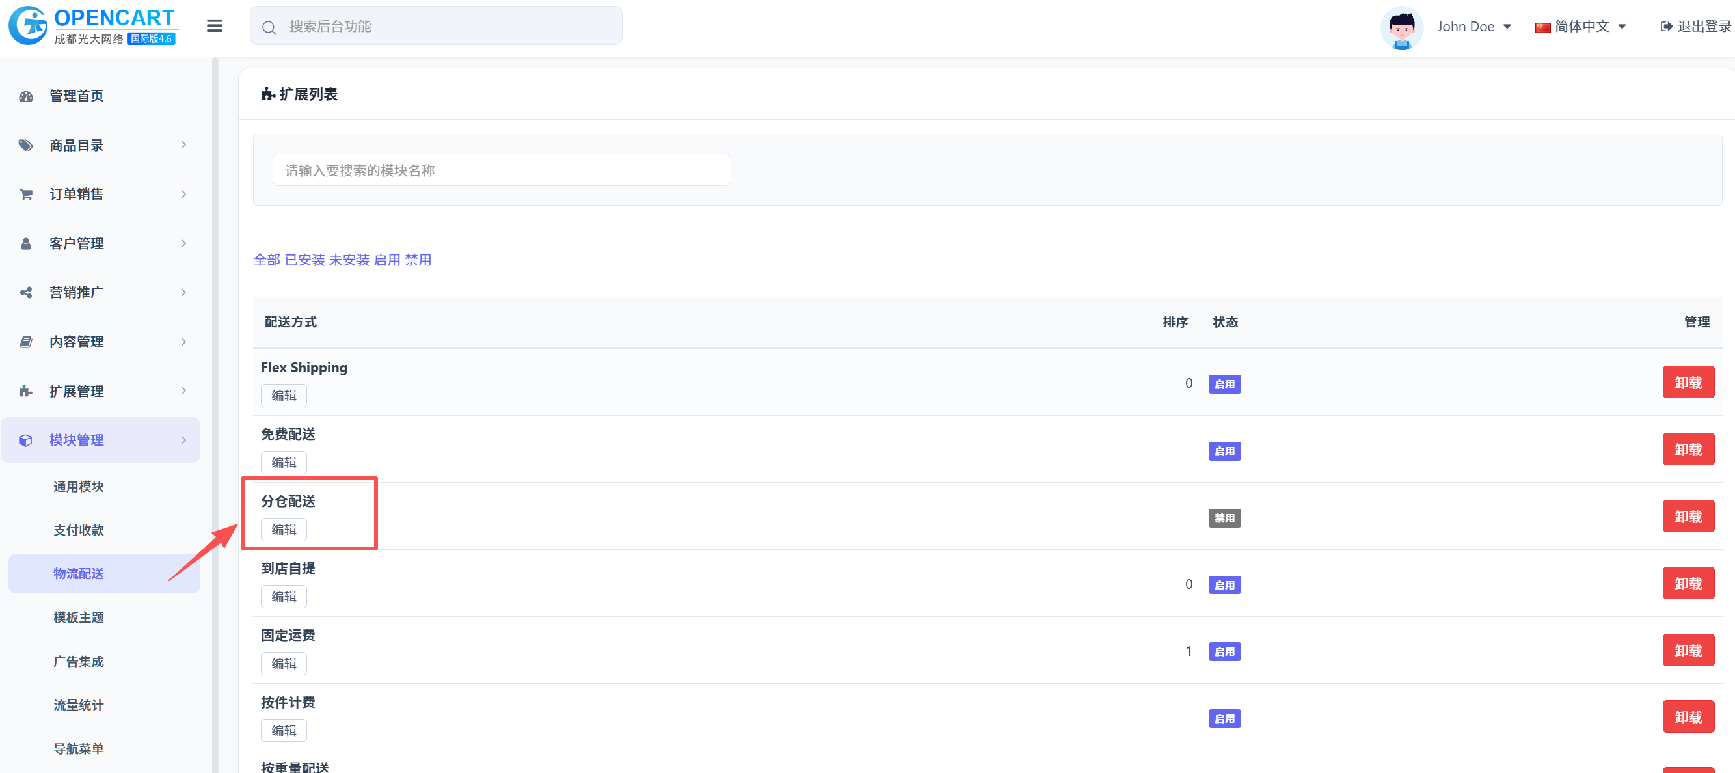Click the 启用 badge of Flex Shipping

[1224, 384]
